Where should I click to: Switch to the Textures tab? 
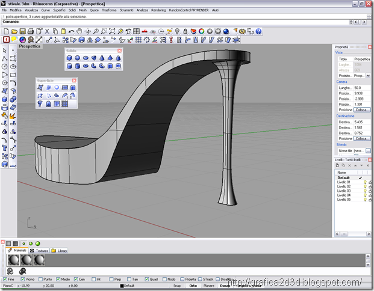point(39,251)
